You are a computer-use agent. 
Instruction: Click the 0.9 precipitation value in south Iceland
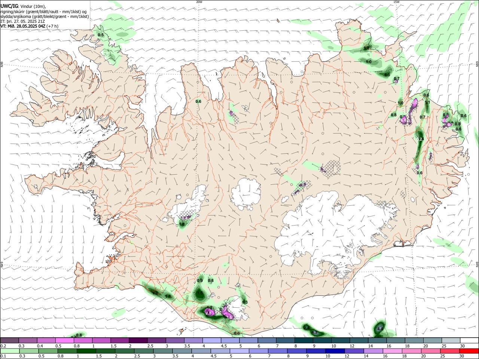click(200, 280)
